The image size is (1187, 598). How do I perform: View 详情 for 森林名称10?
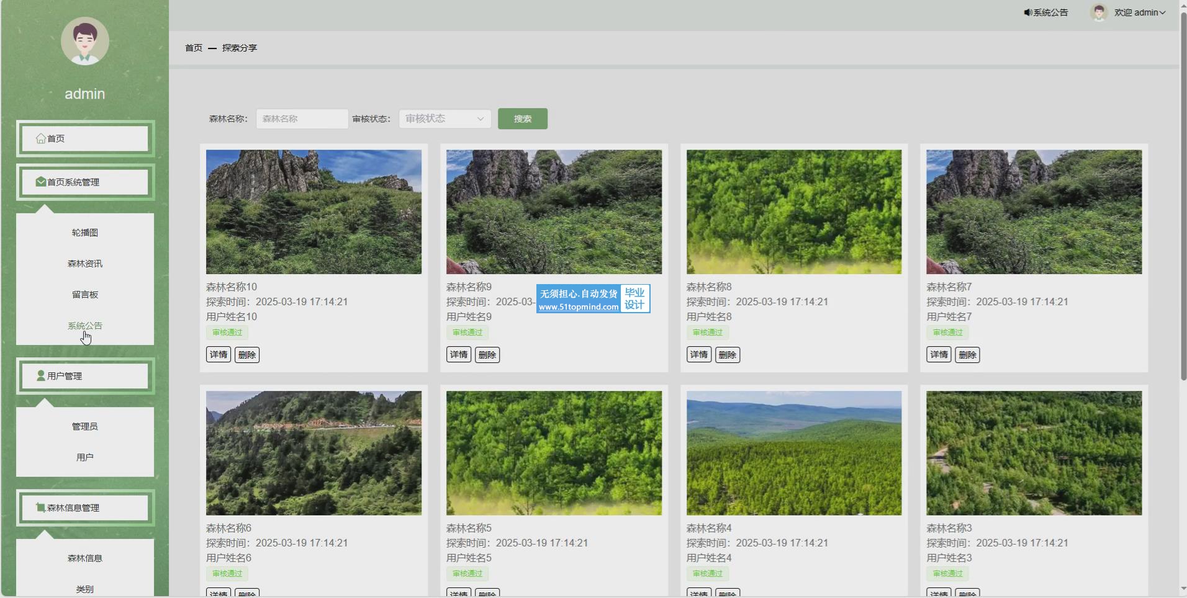pos(219,355)
